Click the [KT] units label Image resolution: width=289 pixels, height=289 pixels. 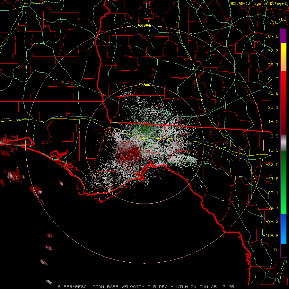(274, 22)
